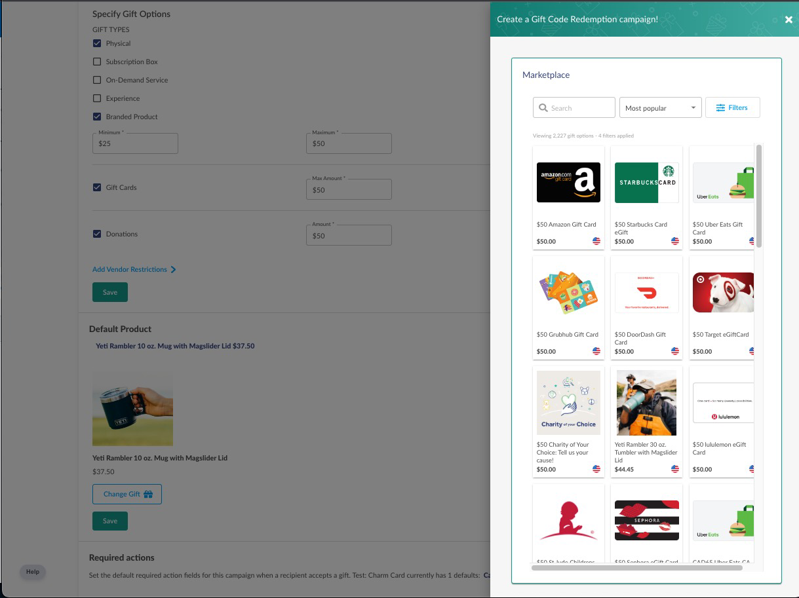799x598 pixels.
Task: Select the Yeti Rambler 30 oz. Tumbler image
Action: (646, 403)
